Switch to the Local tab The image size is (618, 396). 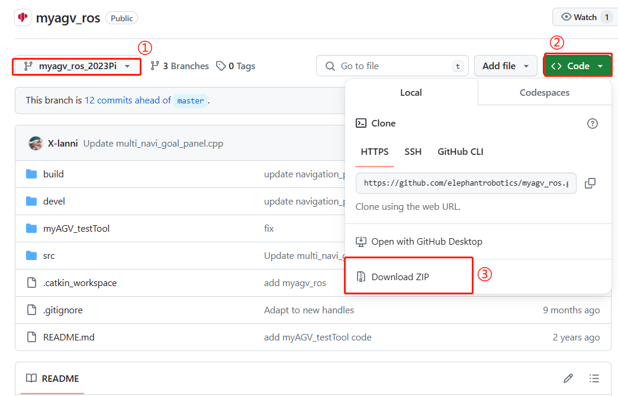[x=411, y=93]
